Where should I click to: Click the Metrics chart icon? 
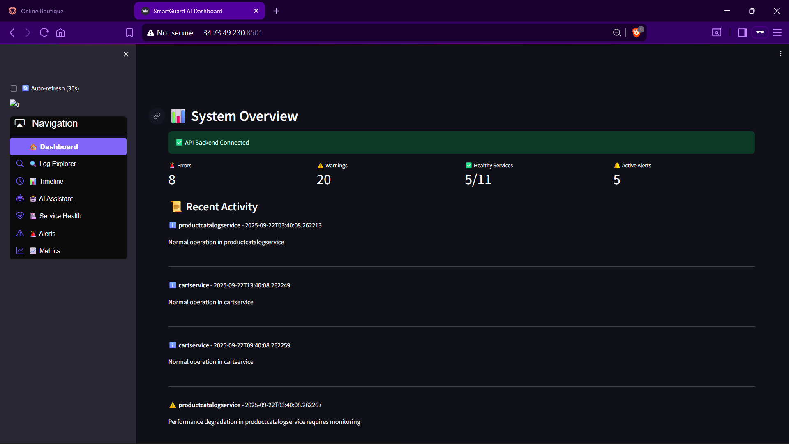[20, 251]
